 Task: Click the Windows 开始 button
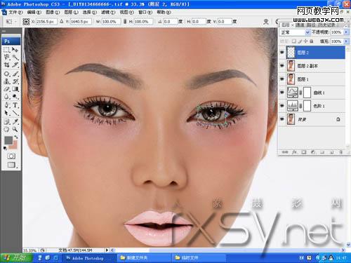16,257
